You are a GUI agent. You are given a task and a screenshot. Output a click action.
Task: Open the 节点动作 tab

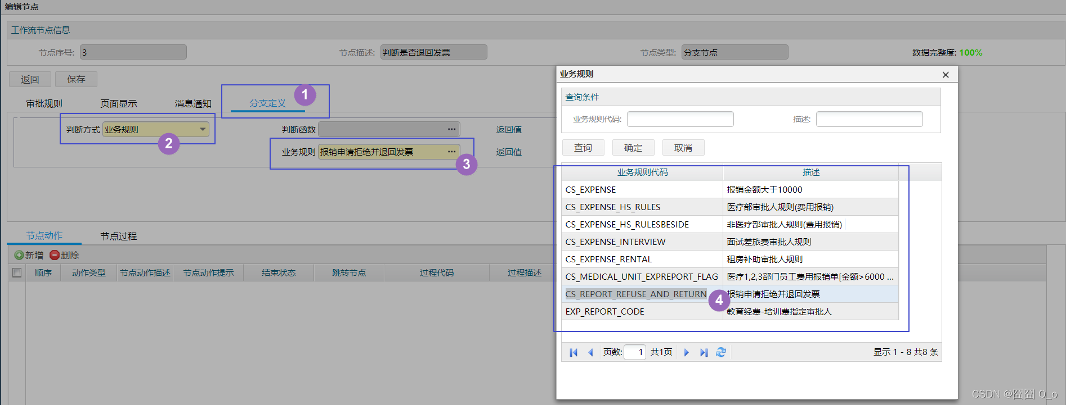44,235
